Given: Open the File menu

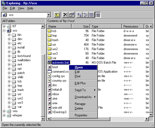Looking at the screenshot, I should click(x=5, y=8).
